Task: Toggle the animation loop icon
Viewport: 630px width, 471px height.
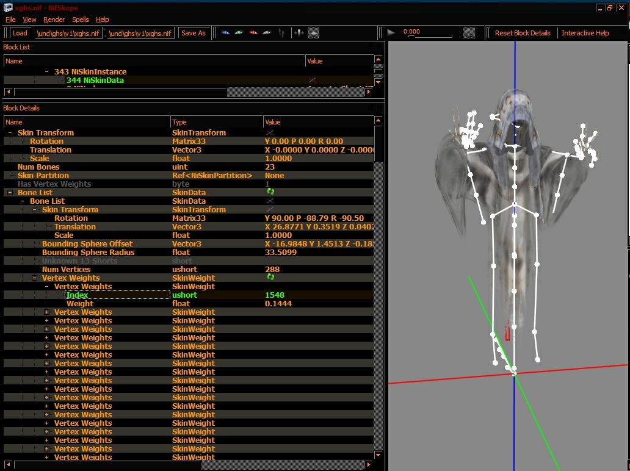Action: click(469, 33)
